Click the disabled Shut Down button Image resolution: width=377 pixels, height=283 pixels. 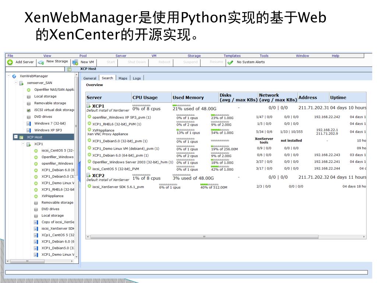coord(137,62)
